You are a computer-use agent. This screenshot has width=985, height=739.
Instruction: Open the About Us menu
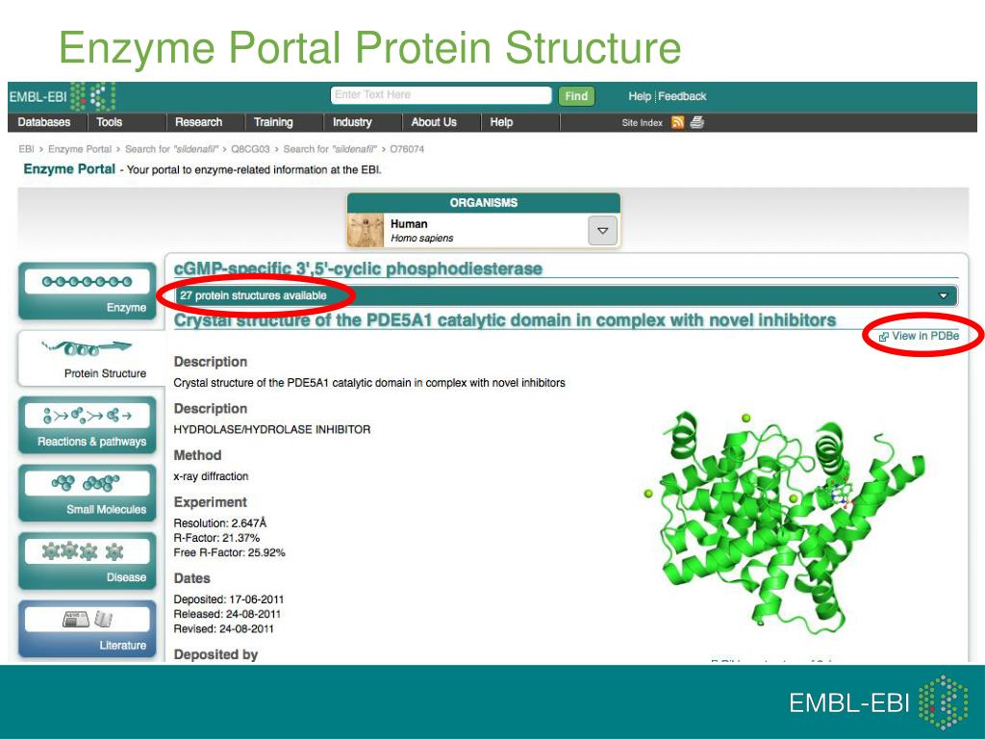coord(434,122)
